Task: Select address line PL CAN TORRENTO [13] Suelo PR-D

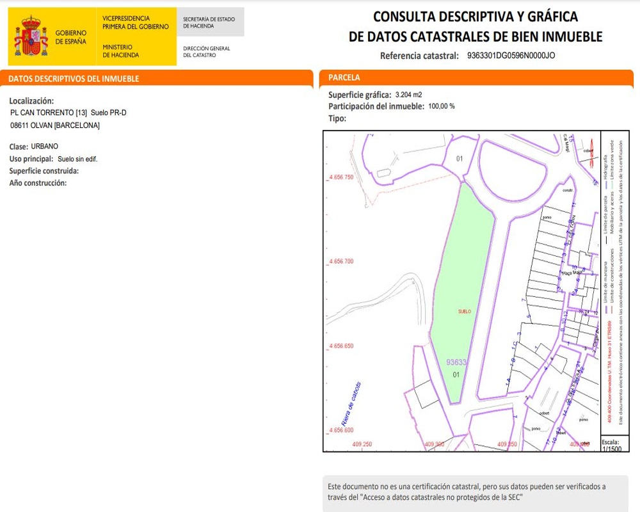Action: click(68, 113)
